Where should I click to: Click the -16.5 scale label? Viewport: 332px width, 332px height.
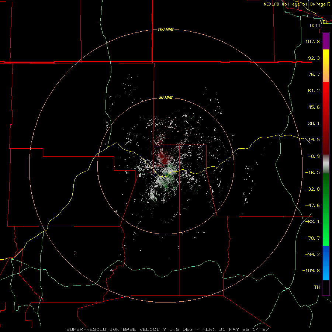click(312, 173)
